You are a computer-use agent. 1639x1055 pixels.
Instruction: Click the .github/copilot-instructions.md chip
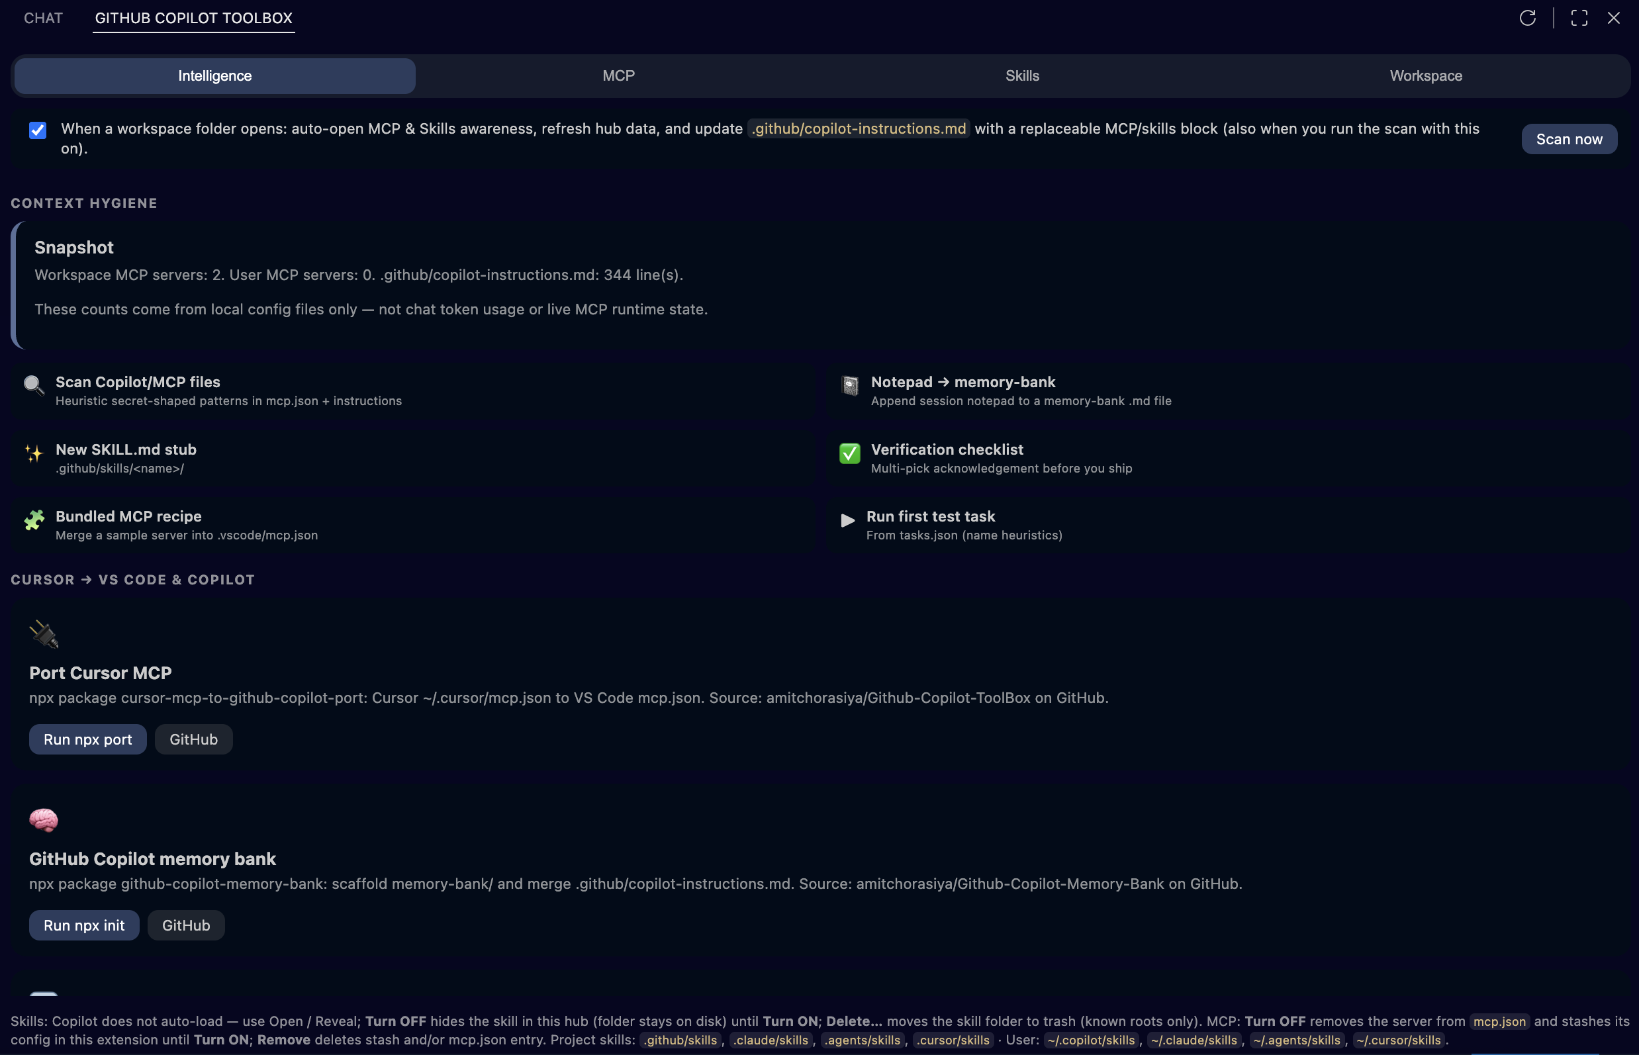[859, 128]
